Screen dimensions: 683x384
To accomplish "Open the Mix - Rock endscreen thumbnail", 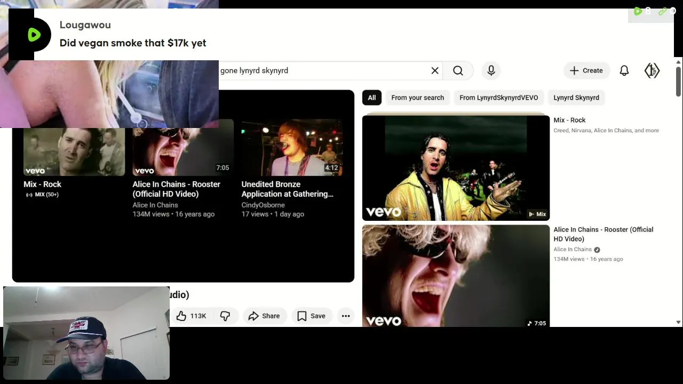I will (x=74, y=151).
